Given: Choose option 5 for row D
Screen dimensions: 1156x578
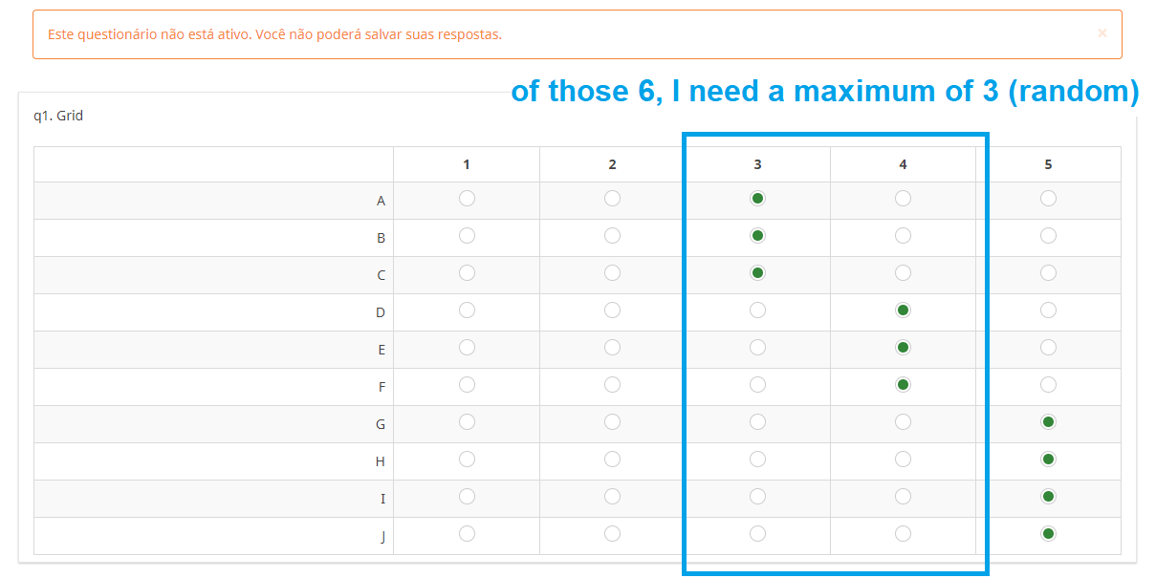Looking at the screenshot, I should click(x=1048, y=310).
